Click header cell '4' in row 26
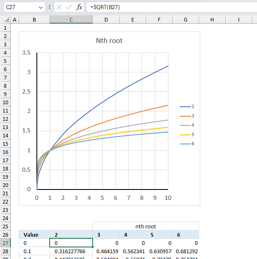 [132, 235]
